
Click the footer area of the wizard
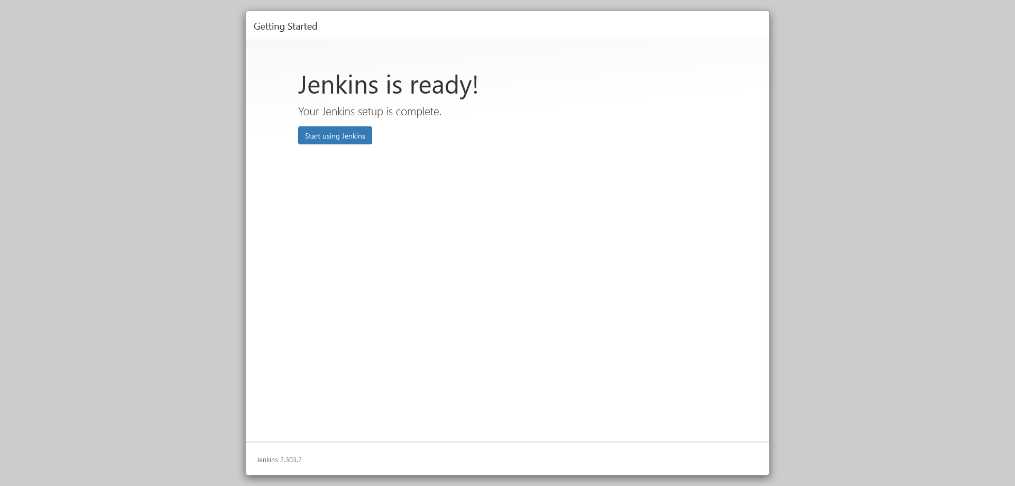click(x=508, y=458)
